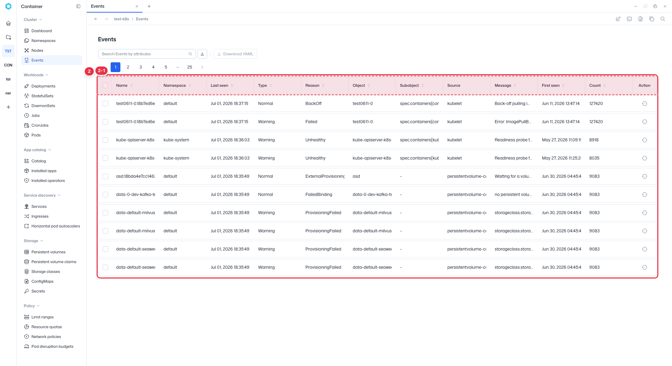This screenshot has height=366, width=672.
Task: Open Deployments in sidebar
Action: tap(51, 86)
